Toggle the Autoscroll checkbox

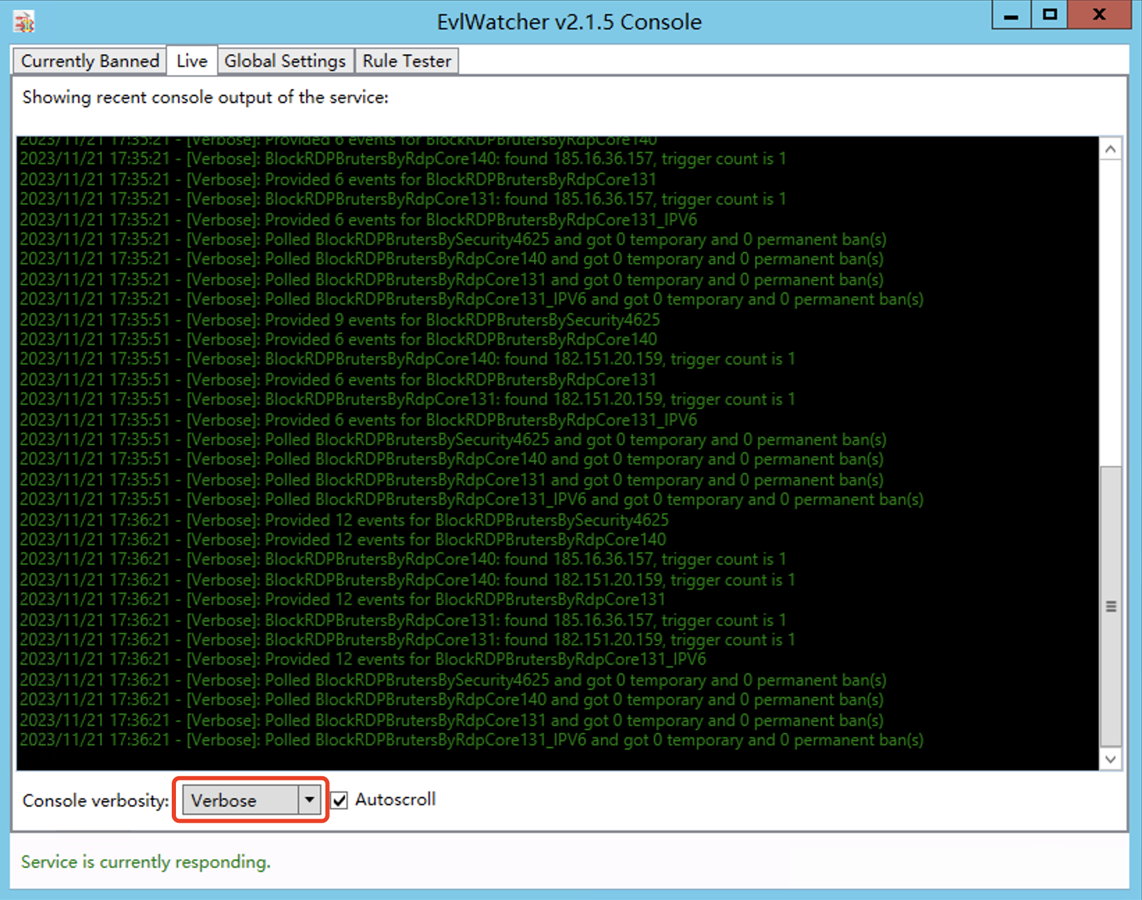tap(339, 801)
